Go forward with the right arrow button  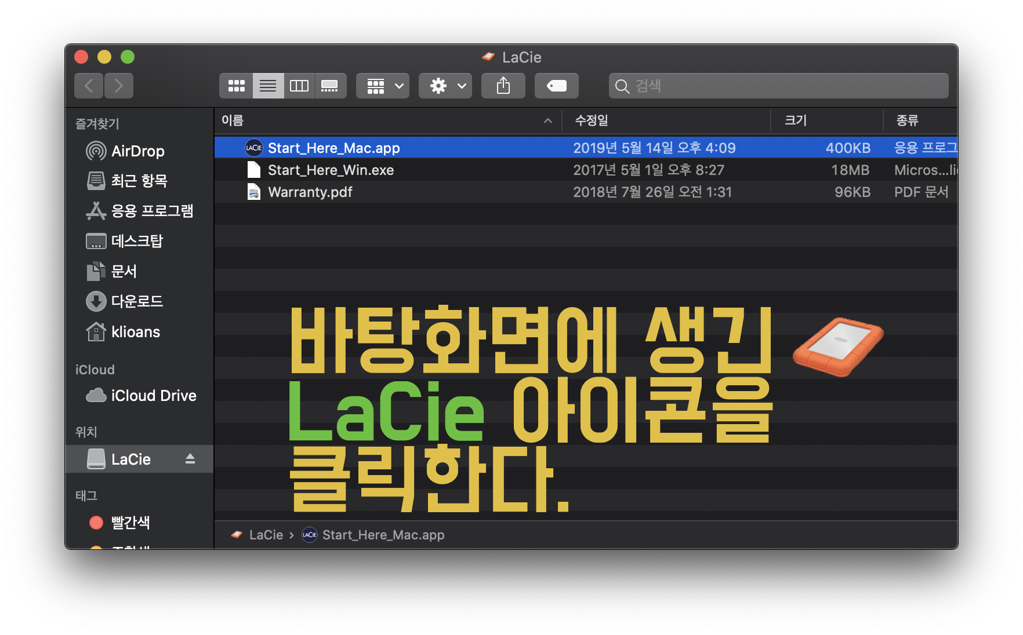pyautogui.click(x=119, y=86)
